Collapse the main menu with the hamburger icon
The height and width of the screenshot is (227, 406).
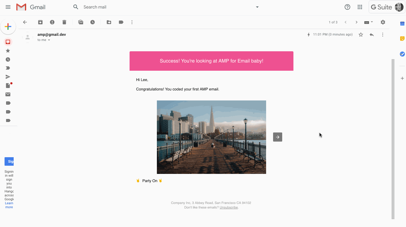(8, 7)
